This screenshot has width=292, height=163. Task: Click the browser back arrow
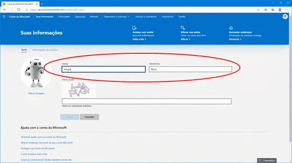pos(5,10)
